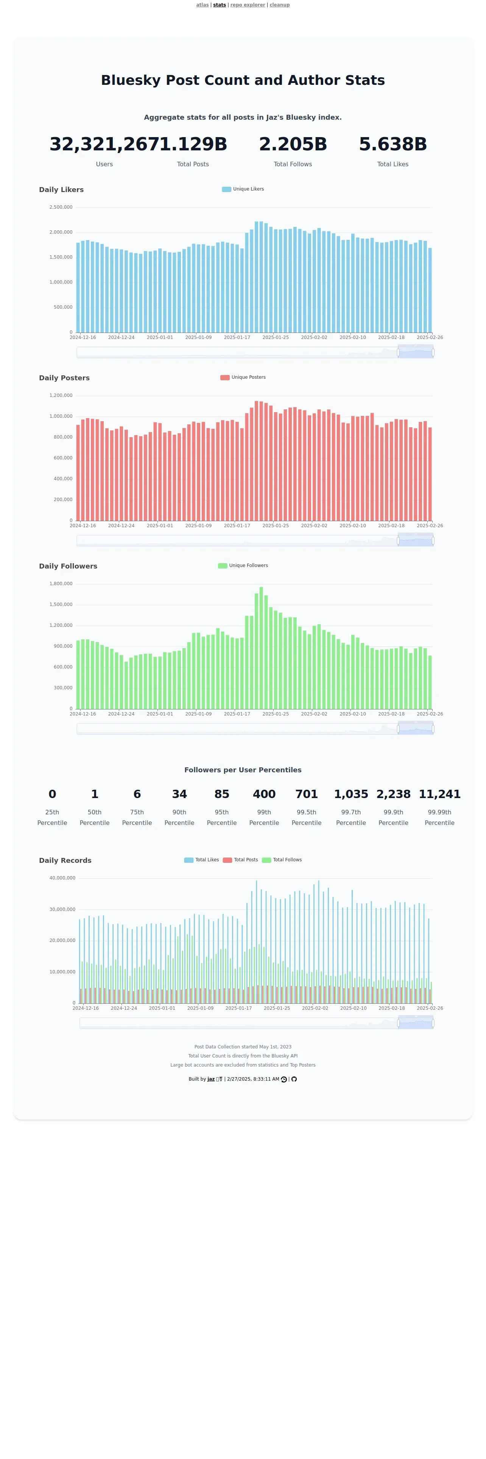The width and height of the screenshot is (486, 1459).
Task: Click left handle of Daily Followers range slider
Action: click(x=398, y=729)
